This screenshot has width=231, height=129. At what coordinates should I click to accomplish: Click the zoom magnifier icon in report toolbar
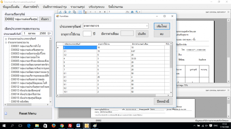tap(137, 12)
